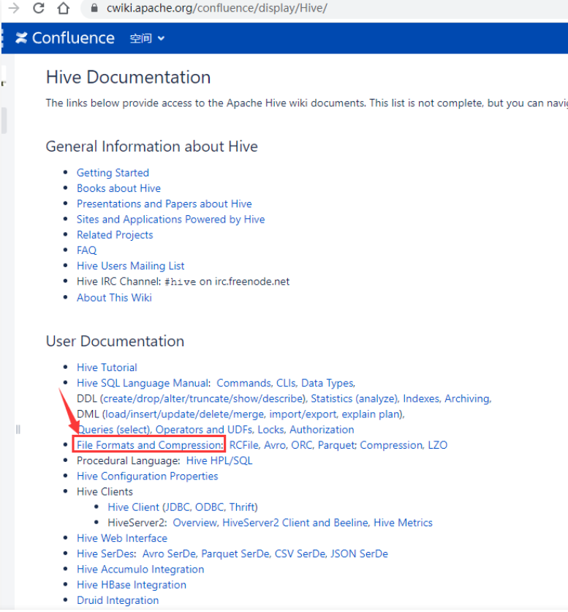The height and width of the screenshot is (612, 568).
Task: Open the Hive Metrics link
Action: [x=403, y=523]
